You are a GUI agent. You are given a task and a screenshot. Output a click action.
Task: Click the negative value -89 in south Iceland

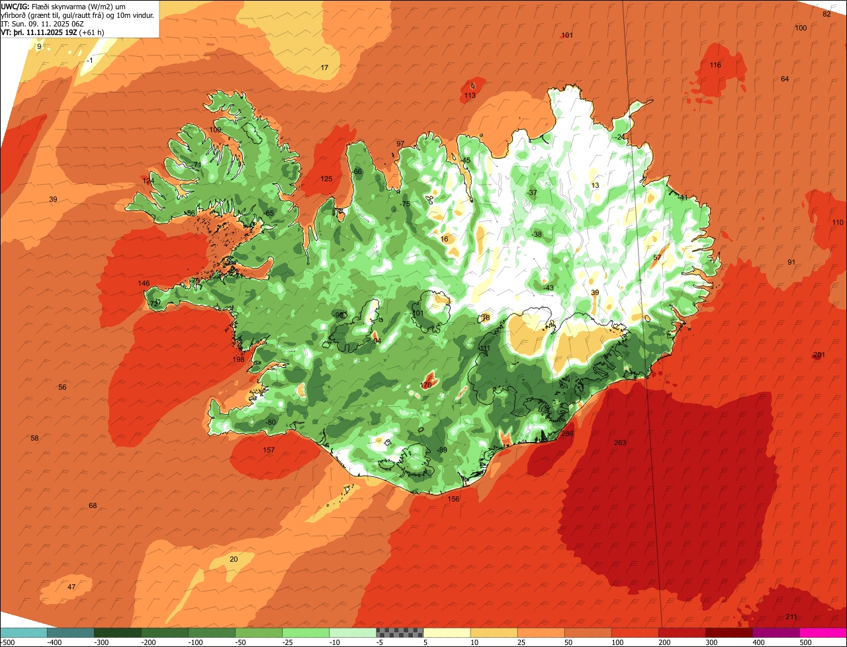(x=442, y=450)
